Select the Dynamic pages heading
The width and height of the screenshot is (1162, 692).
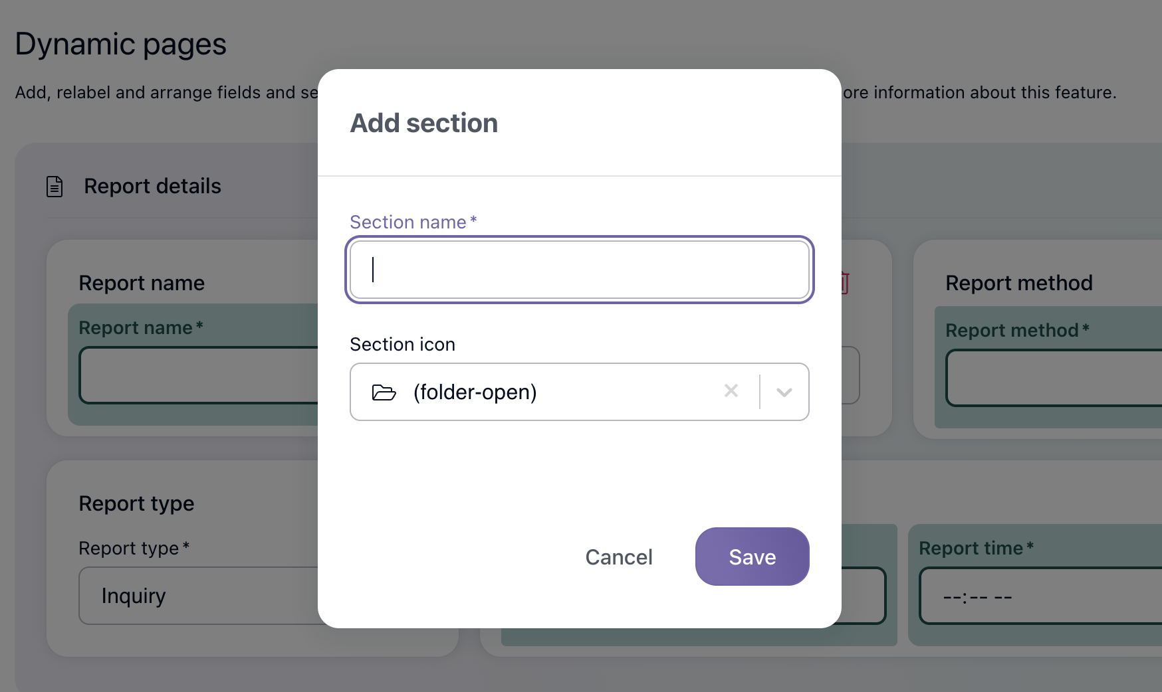(x=121, y=44)
